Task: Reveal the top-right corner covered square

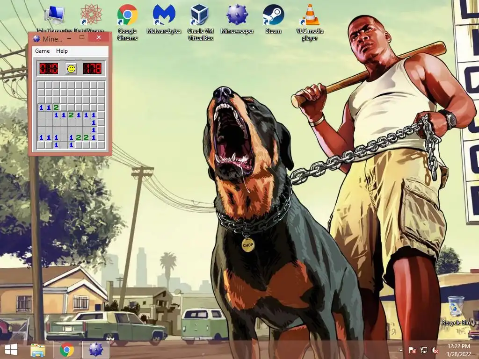Action: click(x=101, y=85)
